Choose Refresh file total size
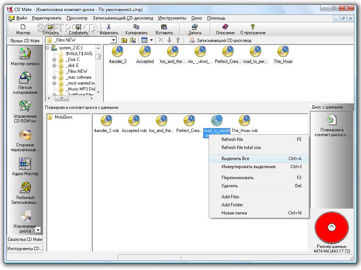Image resolution: width=361 pixels, height=270 pixels. pyautogui.click(x=259, y=147)
